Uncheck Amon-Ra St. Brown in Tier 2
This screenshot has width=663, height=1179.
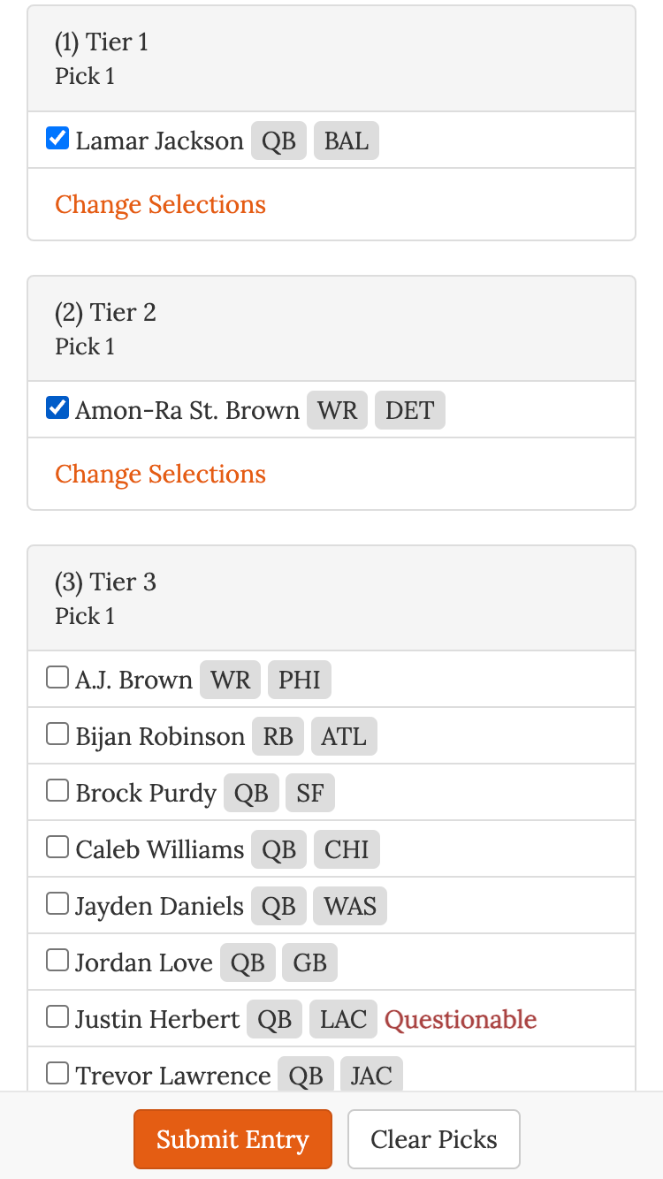57,407
